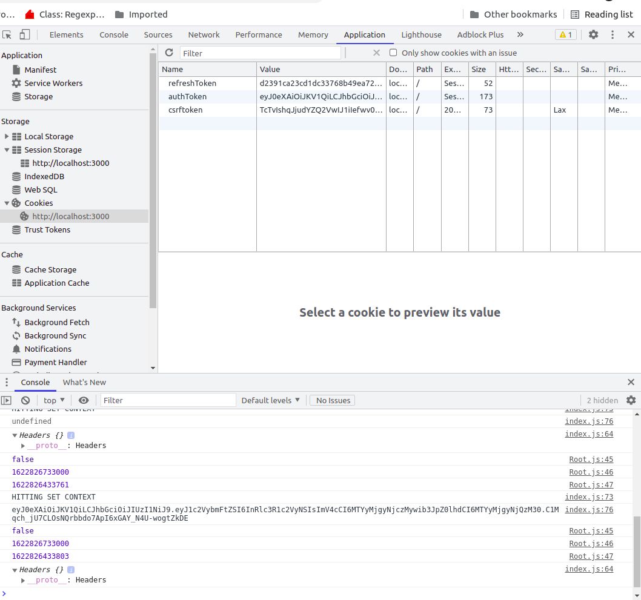Close the console drawer
Viewport: 641px width, 600px height.
pyautogui.click(x=631, y=382)
